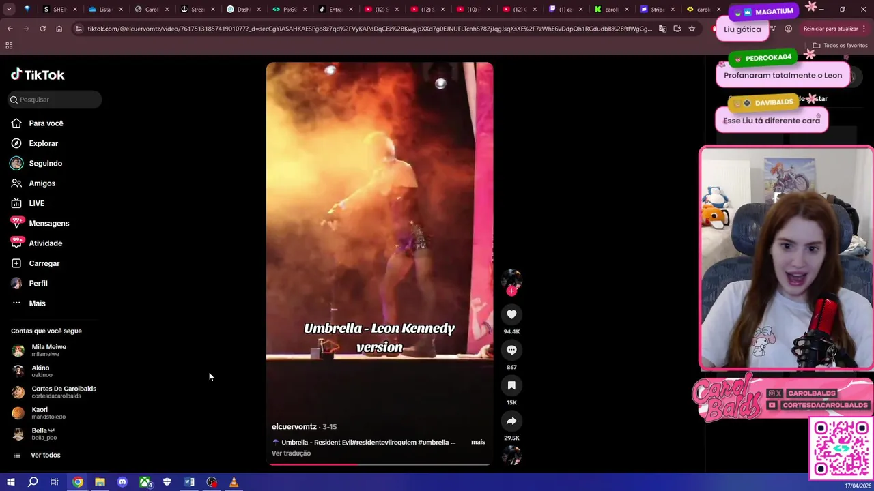The image size is (874, 491).
Task: Open Amigos in the sidebar
Action: click(x=42, y=183)
